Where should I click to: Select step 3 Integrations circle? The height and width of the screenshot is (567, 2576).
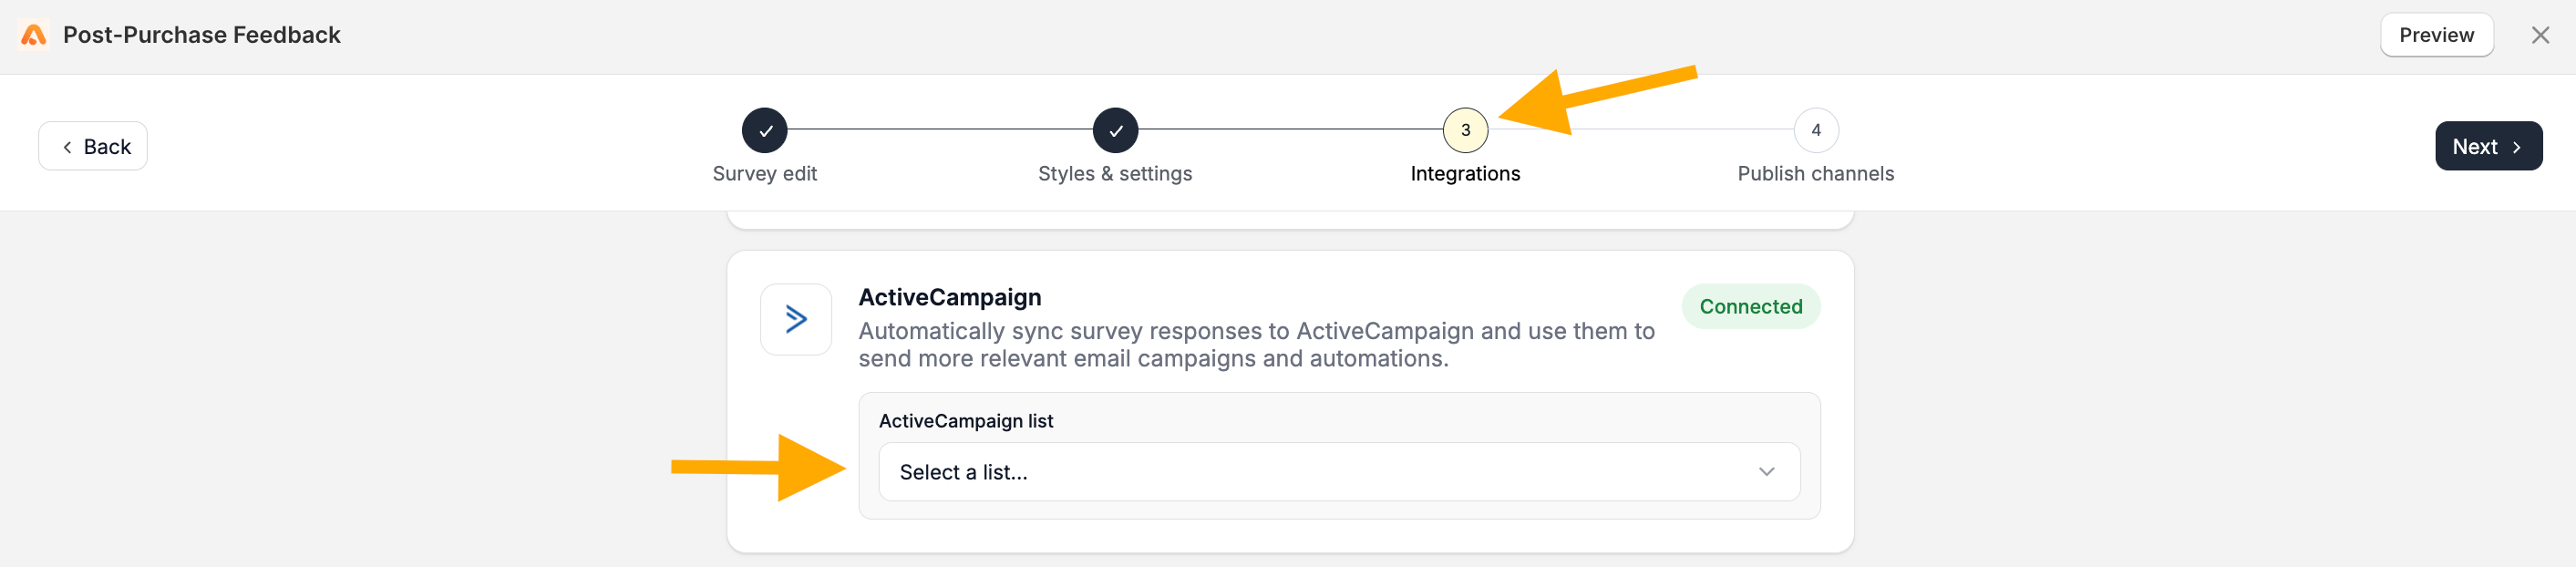[1465, 130]
